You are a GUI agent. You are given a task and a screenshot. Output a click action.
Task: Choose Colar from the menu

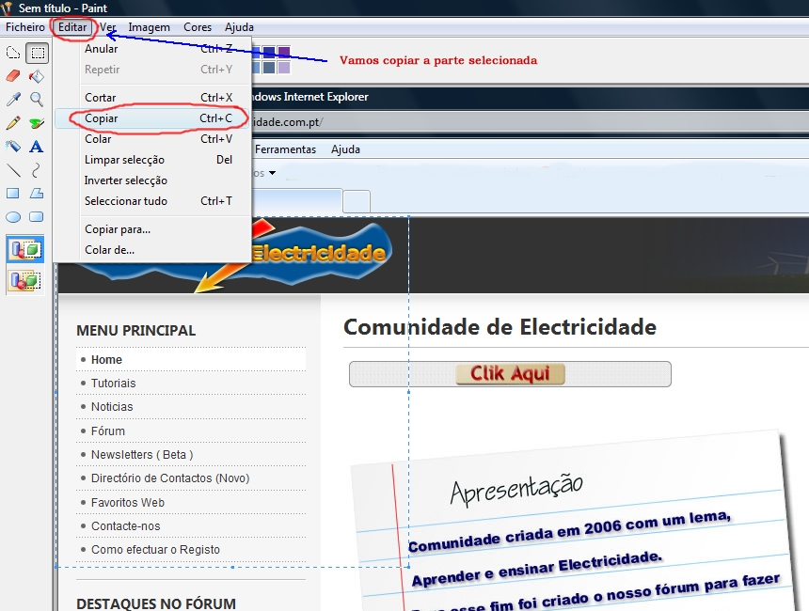153,139
